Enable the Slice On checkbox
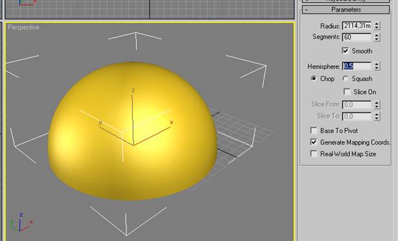Viewport: 398px width, 241px height. tap(347, 92)
